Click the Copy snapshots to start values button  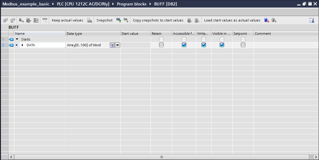[x=158, y=20]
